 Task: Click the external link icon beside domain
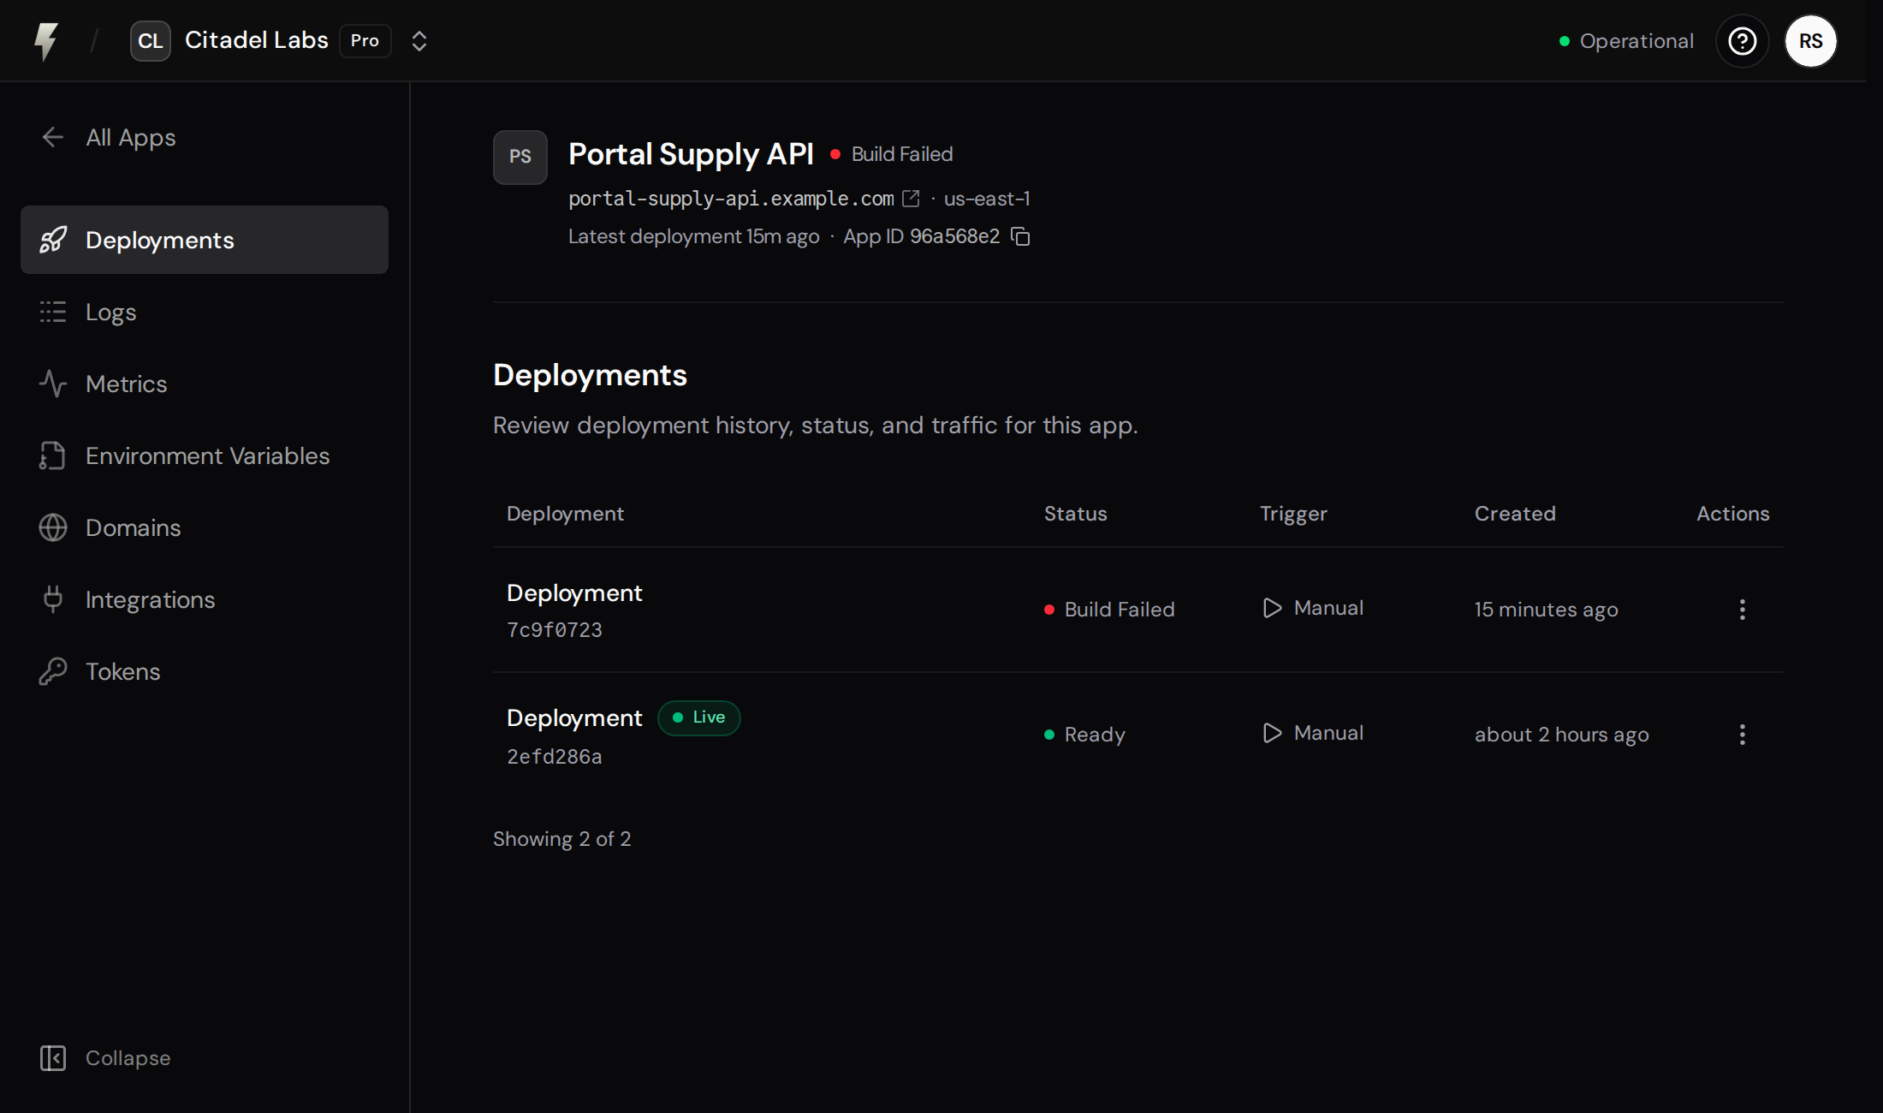tap(912, 199)
